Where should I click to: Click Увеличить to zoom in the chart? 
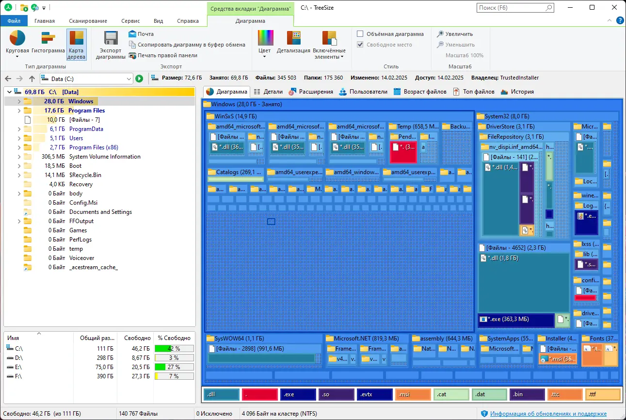[455, 34]
